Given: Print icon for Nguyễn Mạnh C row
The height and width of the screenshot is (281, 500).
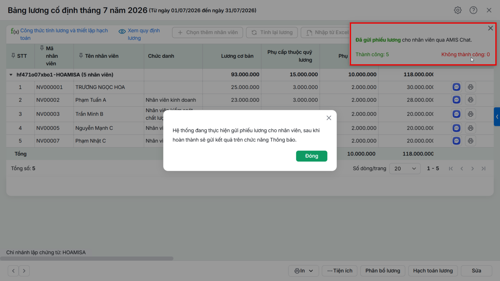Looking at the screenshot, I should coord(470,128).
